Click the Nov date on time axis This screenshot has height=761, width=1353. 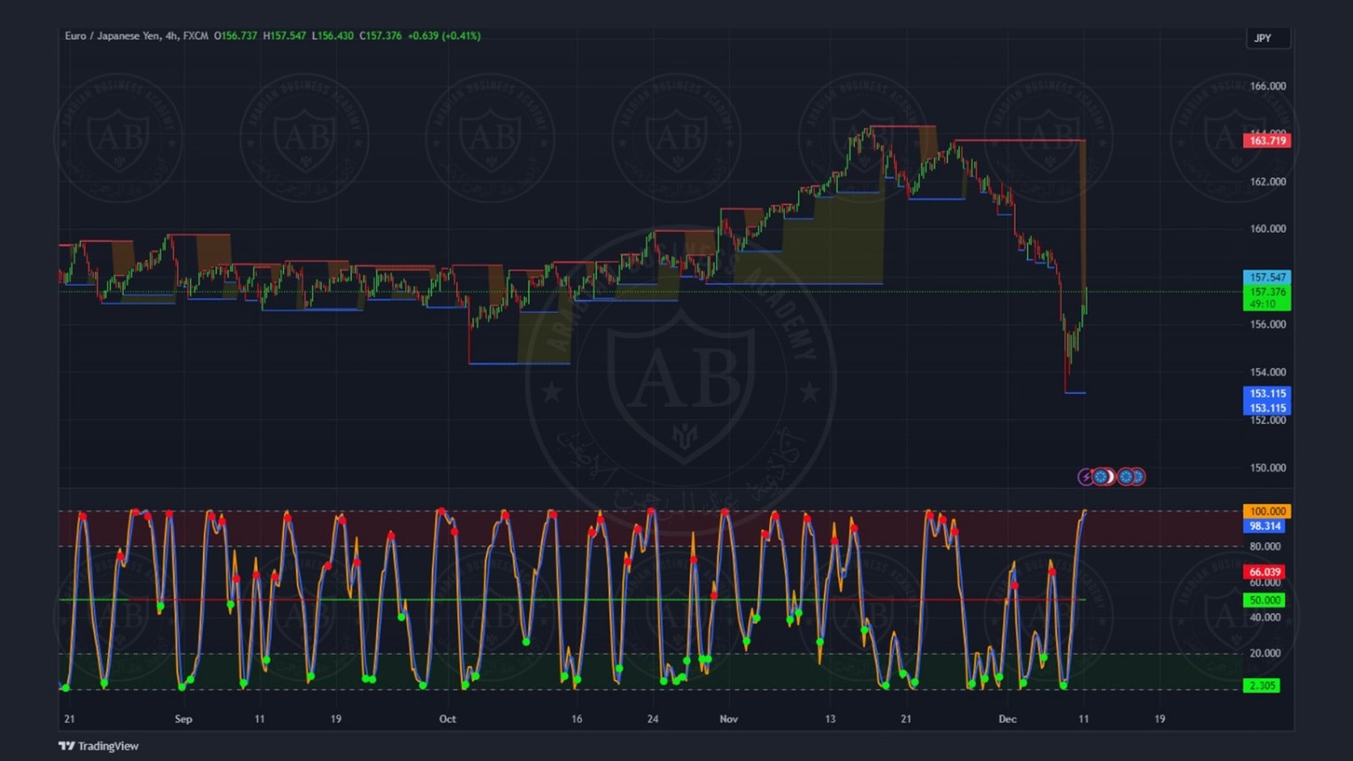click(729, 719)
